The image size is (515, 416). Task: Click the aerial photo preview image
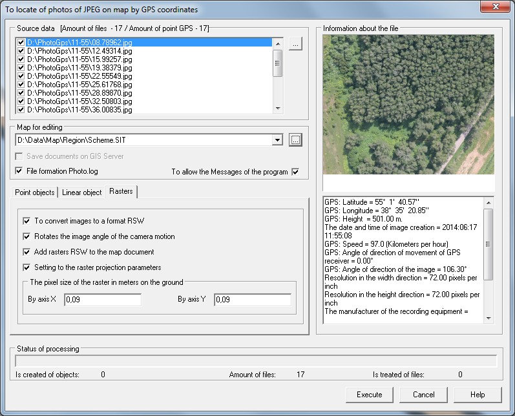(408, 105)
